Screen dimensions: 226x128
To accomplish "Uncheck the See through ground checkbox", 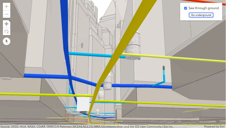I will 185,8.
